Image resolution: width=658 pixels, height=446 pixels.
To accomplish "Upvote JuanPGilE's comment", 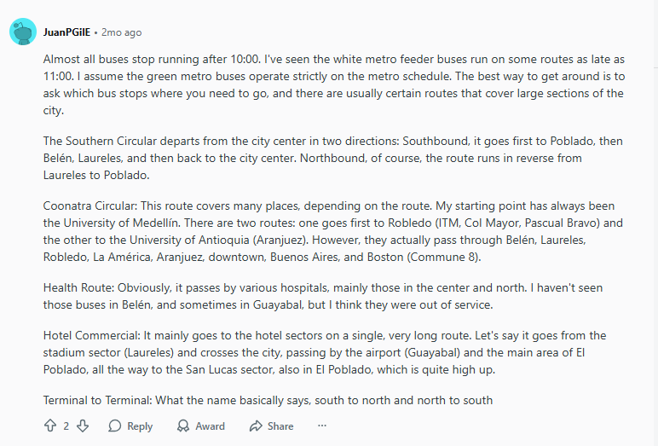I will [x=49, y=426].
